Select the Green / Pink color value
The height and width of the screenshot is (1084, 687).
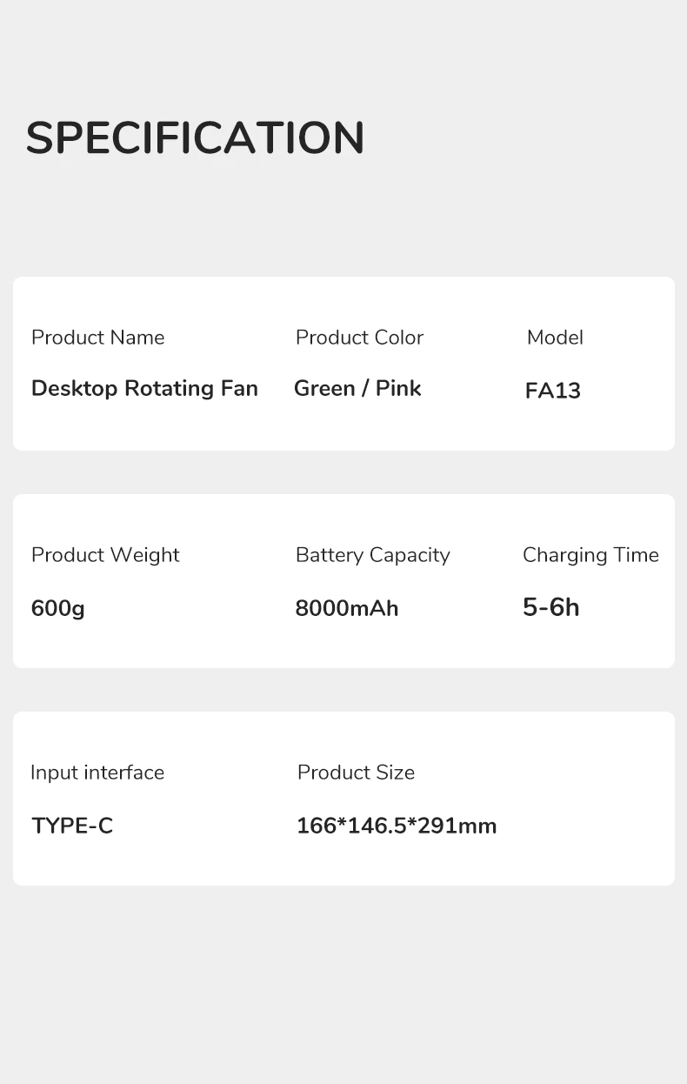click(357, 388)
